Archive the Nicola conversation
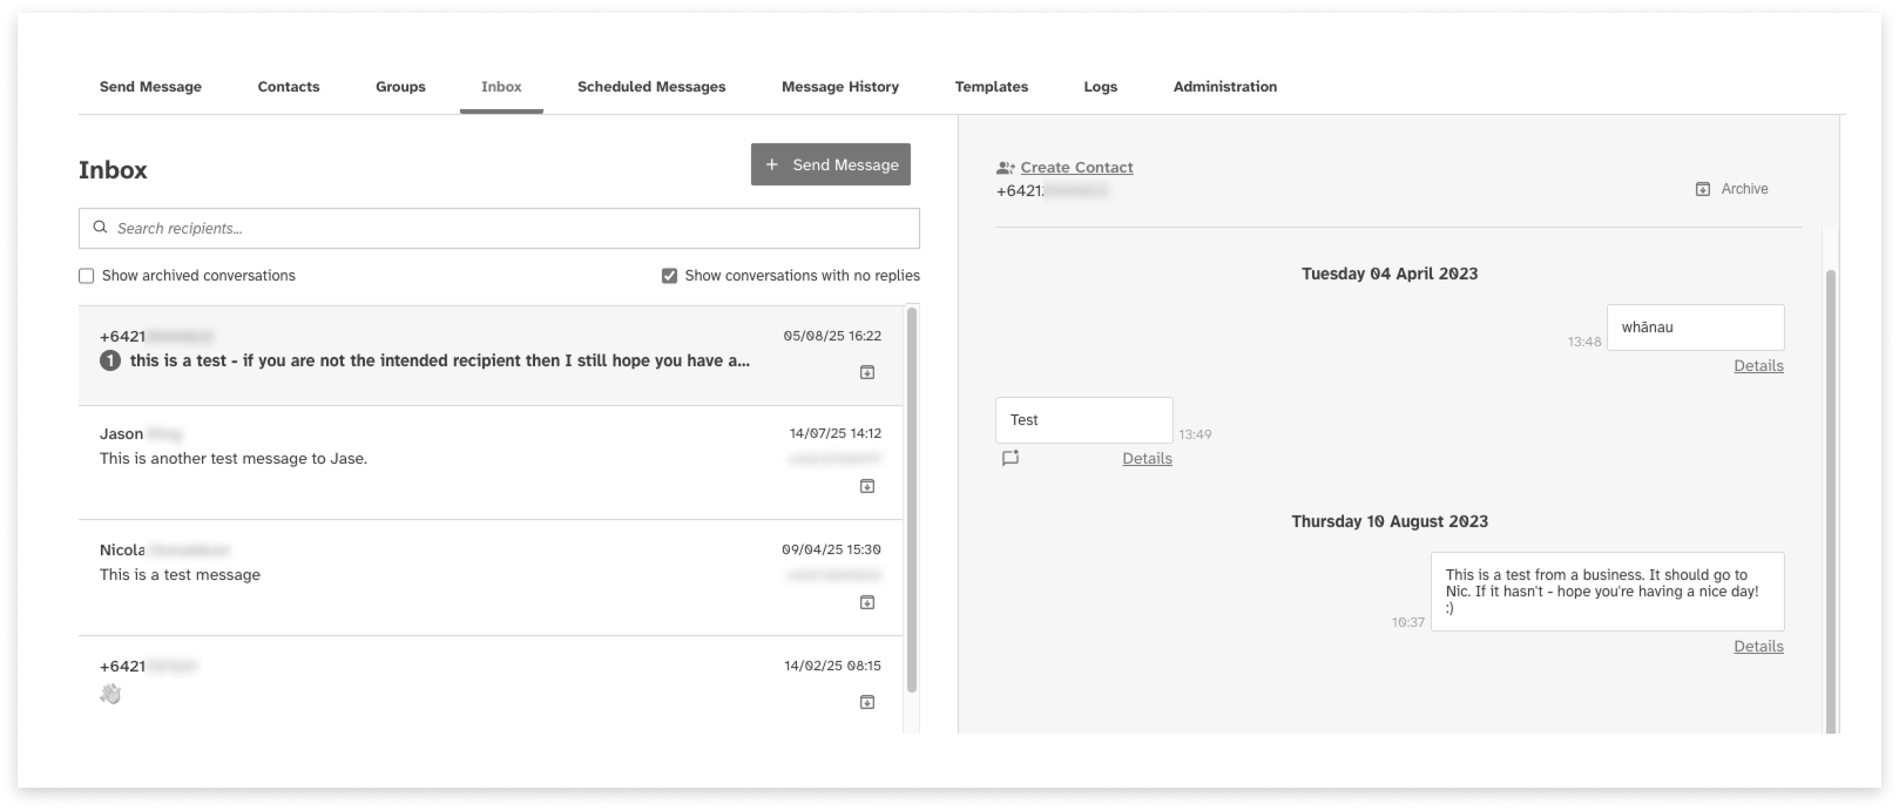The width and height of the screenshot is (1899, 810). (x=868, y=602)
